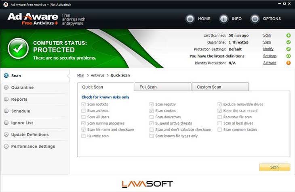Click the OPTIONS gear icon
295x192 pixels.
pos(255,19)
